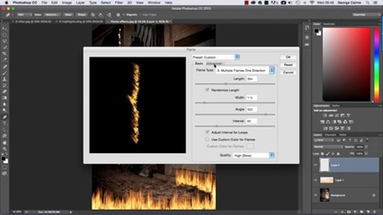Lock transparent pixels for the layer

click(x=322, y=154)
